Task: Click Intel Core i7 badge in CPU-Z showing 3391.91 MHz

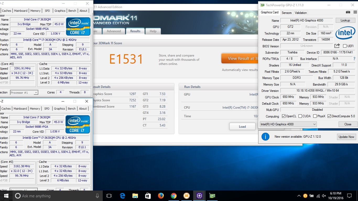Action: [78, 26]
